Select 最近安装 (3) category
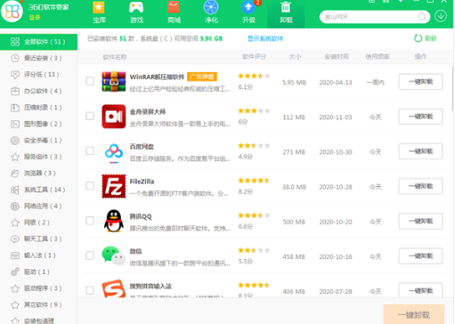 tap(38, 58)
